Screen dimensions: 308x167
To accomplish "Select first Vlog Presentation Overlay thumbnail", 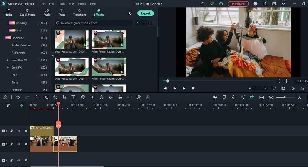I will pos(72,40).
